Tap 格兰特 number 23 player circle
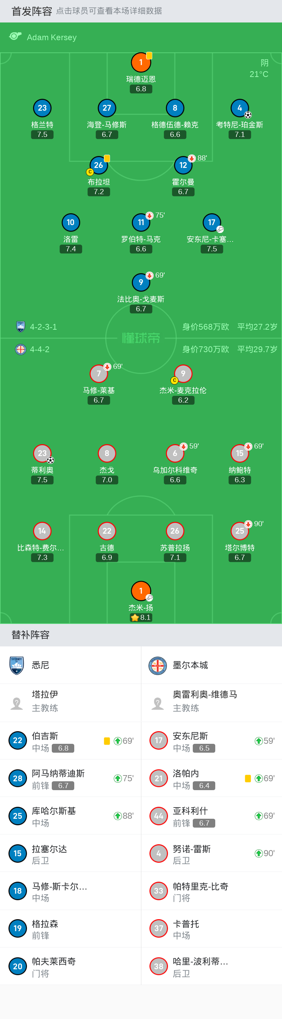 pyautogui.click(x=42, y=108)
